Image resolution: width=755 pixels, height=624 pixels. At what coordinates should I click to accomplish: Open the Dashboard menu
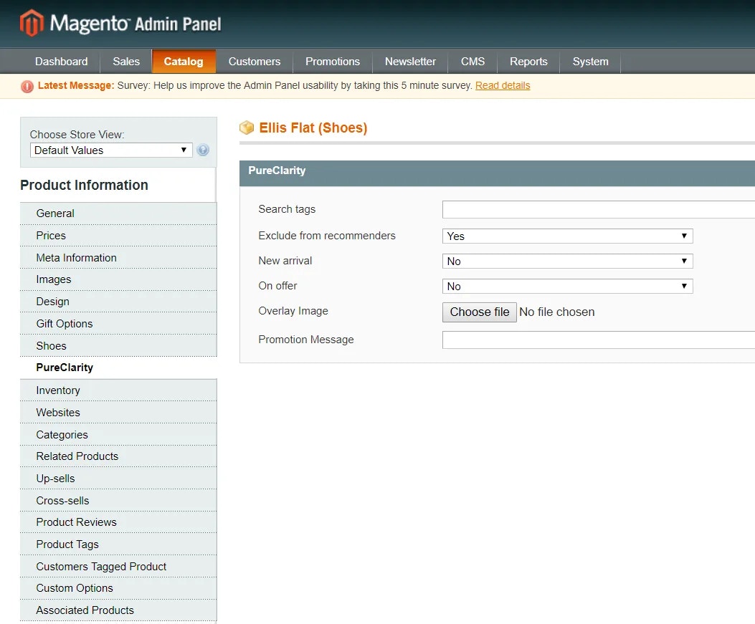point(61,62)
